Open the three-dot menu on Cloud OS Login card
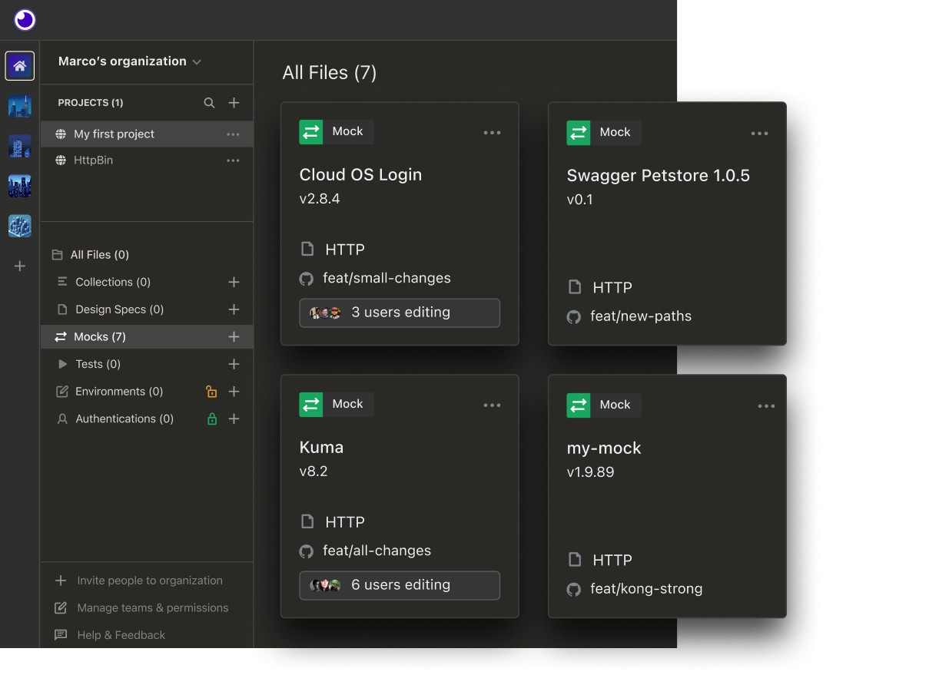 (x=492, y=133)
